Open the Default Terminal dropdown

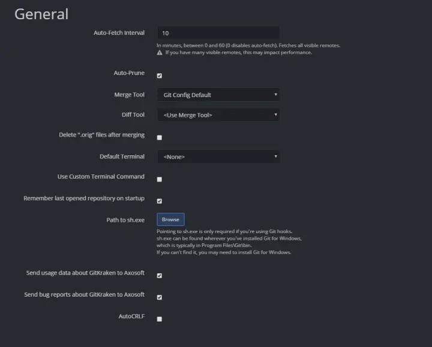(218, 156)
